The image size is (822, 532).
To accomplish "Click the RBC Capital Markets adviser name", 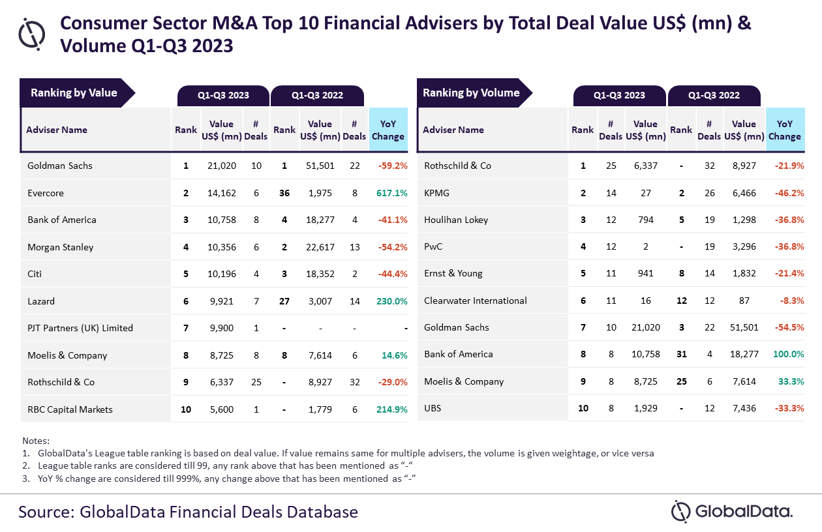I will click(70, 409).
